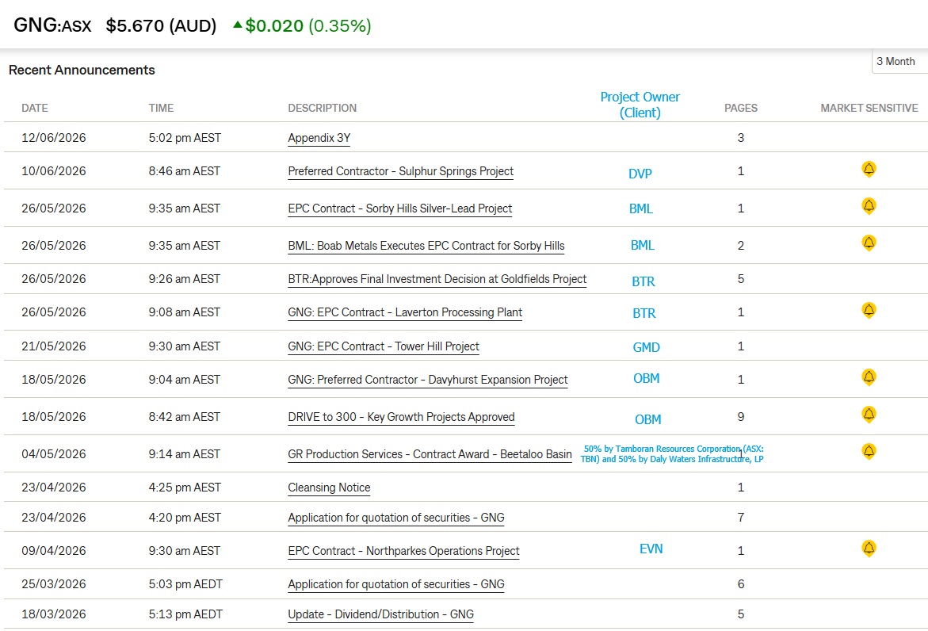Click the date 10/06/2026
Image resolution: width=928 pixels, height=631 pixels.
tap(54, 171)
